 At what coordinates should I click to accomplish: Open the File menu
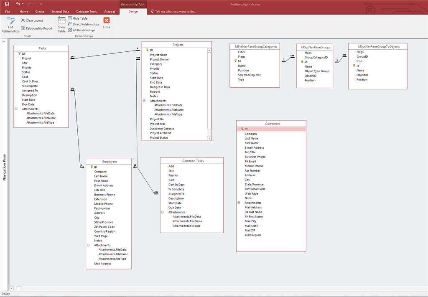(8, 11)
